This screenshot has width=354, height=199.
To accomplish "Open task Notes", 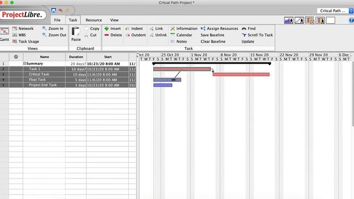I will pos(179,41).
